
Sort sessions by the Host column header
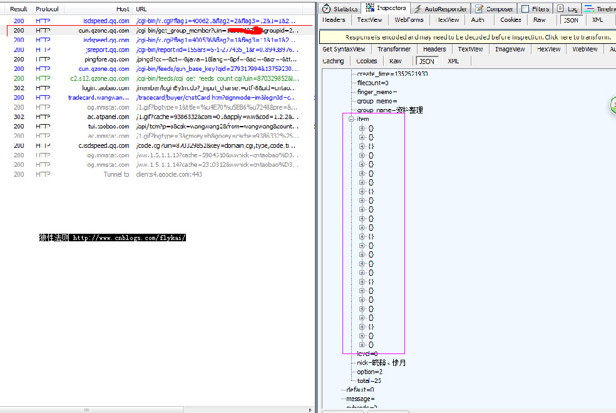[98, 9]
